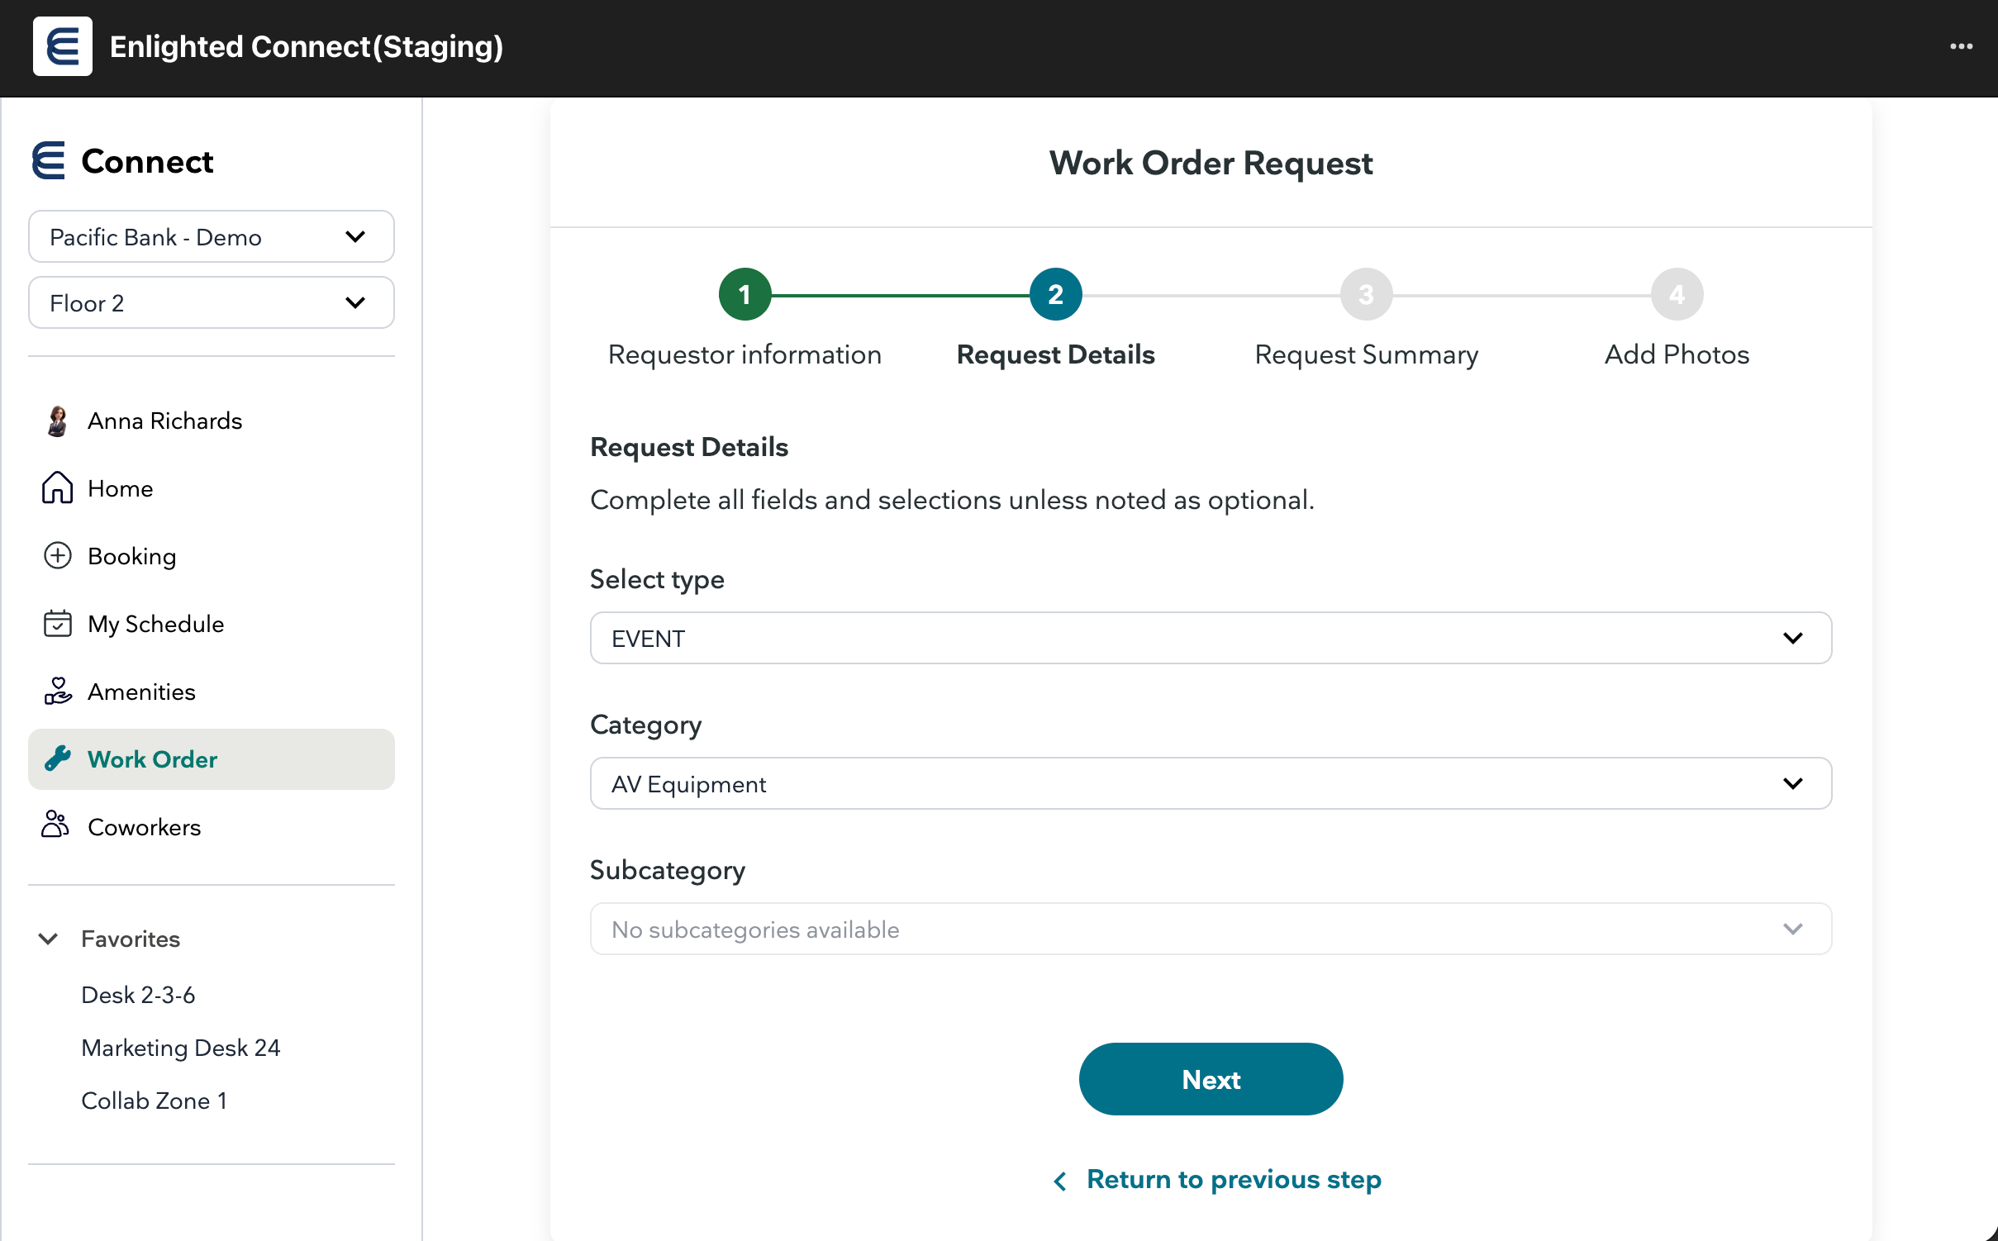
Task: Open the Category AV Equipment dropdown
Action: tap(1211, 784)
